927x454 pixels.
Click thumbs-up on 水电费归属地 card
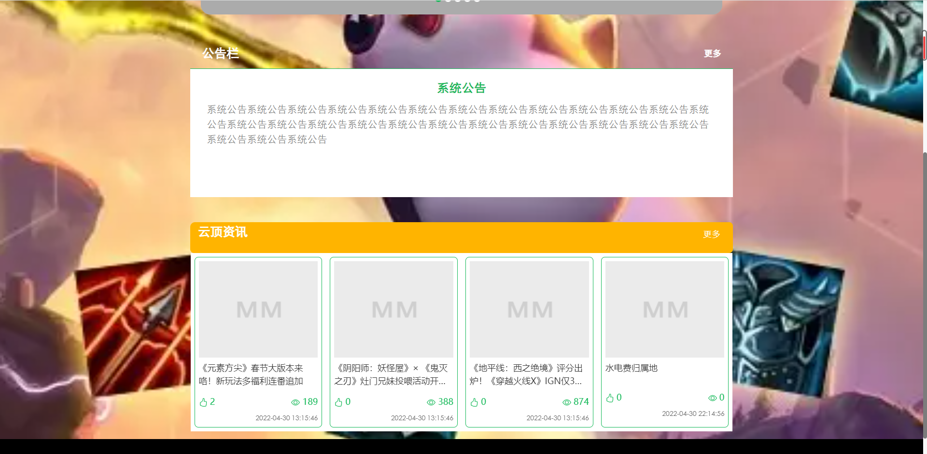coord(610,398)
